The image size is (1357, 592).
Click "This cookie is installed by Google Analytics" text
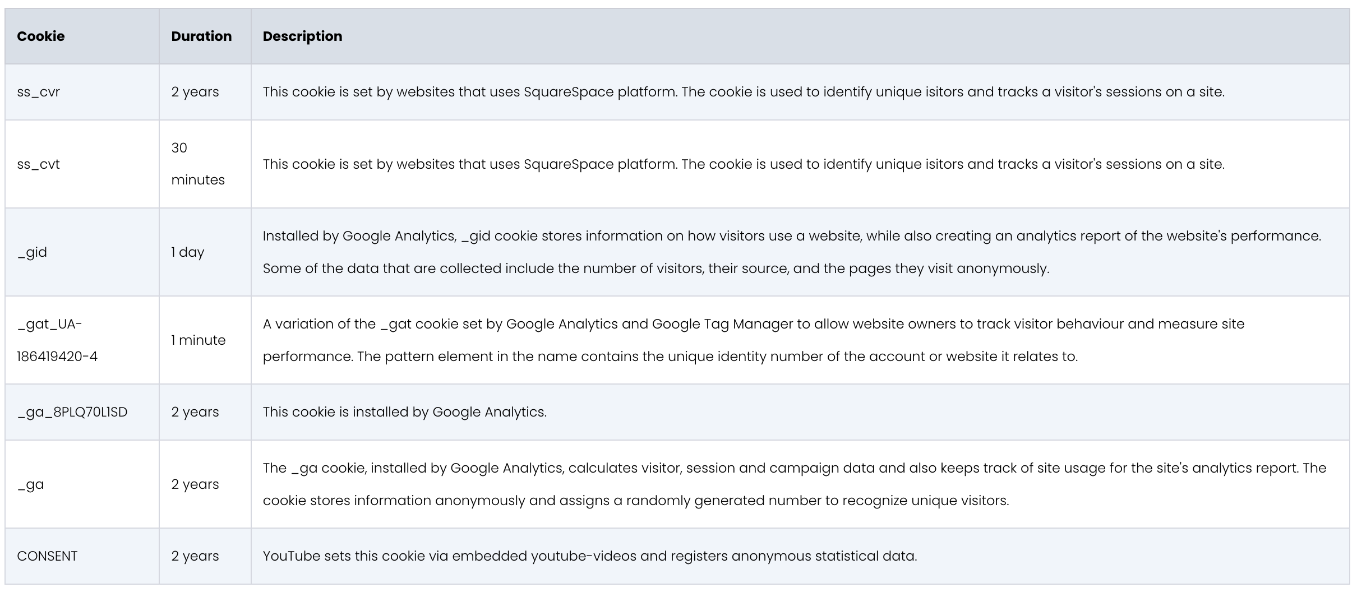coord(404,412)
